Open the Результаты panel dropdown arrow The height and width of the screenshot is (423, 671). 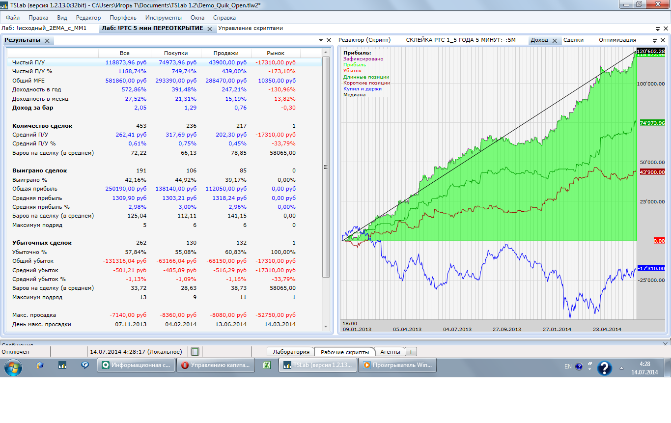(x=320, y=40)
